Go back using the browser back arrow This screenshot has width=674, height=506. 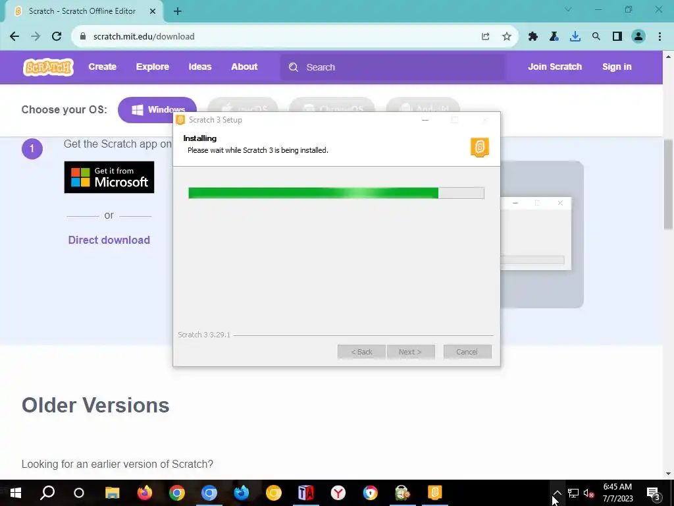pyautogui.click(x=14, y=37)
